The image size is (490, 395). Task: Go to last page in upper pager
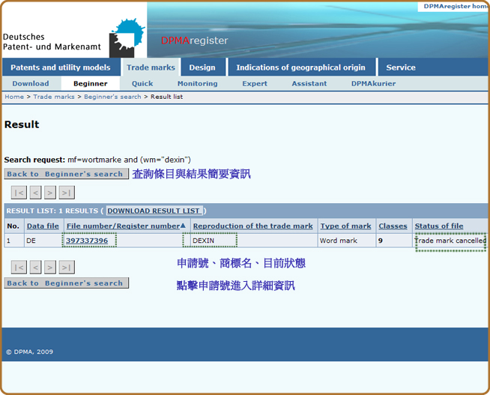pyautogui.click(x=67, y=193)
